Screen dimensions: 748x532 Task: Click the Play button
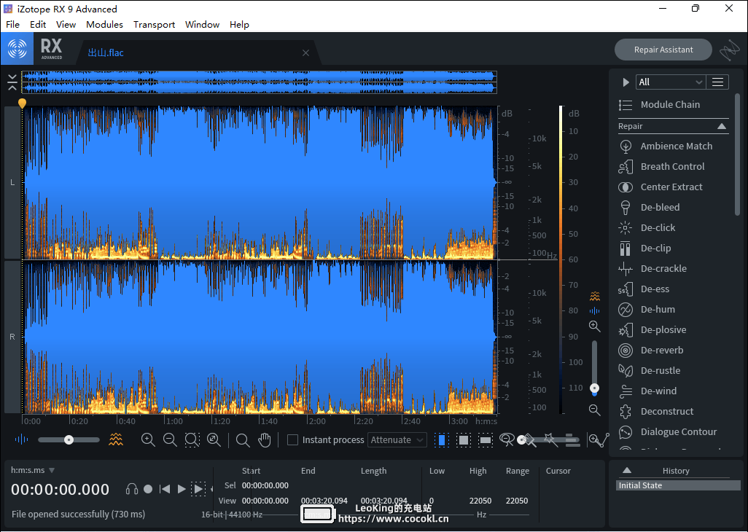coord(182,489)
